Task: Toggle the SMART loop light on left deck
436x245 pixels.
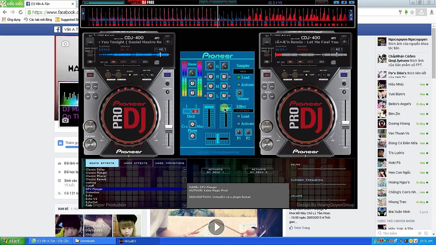Action: (x=130, y=75)
